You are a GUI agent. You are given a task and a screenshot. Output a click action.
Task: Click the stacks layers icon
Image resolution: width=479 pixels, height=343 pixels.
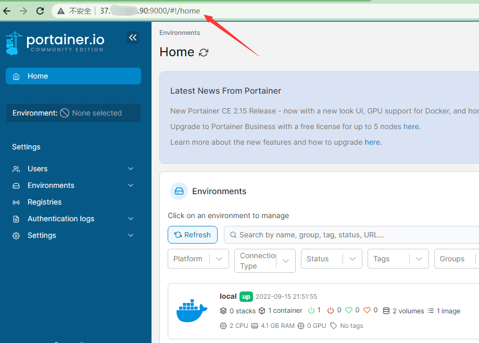pyautogui.click(x=223, y=311)
